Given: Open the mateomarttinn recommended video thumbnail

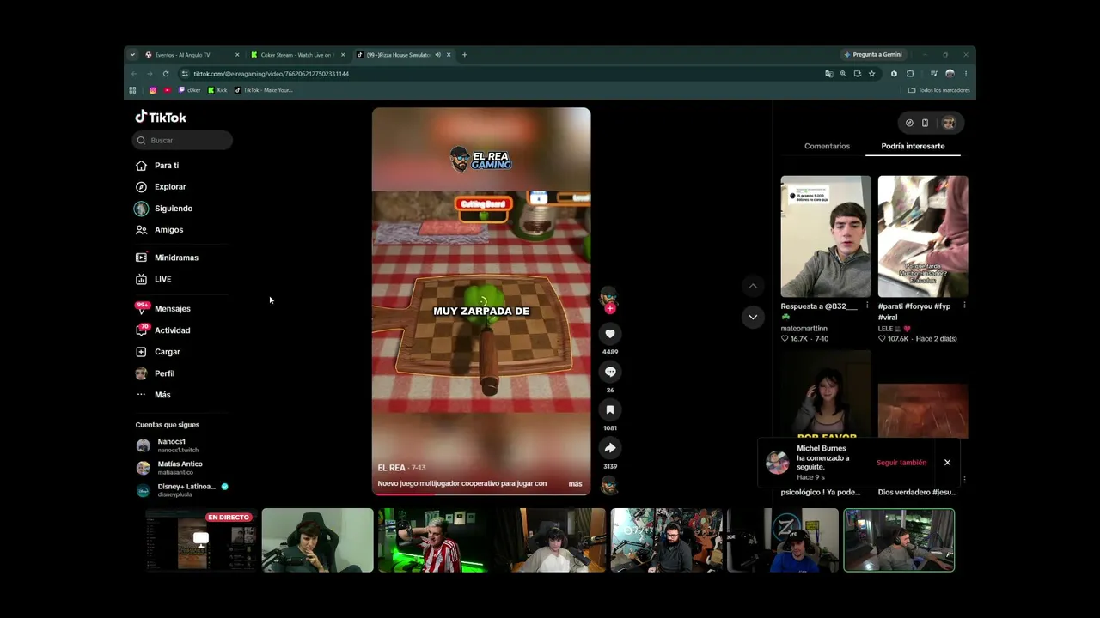Looking at the screenshot, I should coord(826,236).
